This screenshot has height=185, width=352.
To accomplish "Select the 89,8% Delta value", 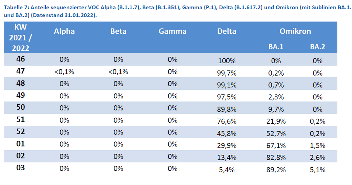I will click(x=227, y=109).
